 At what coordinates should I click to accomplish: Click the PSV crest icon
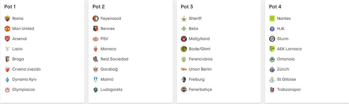tap(95, 39)
